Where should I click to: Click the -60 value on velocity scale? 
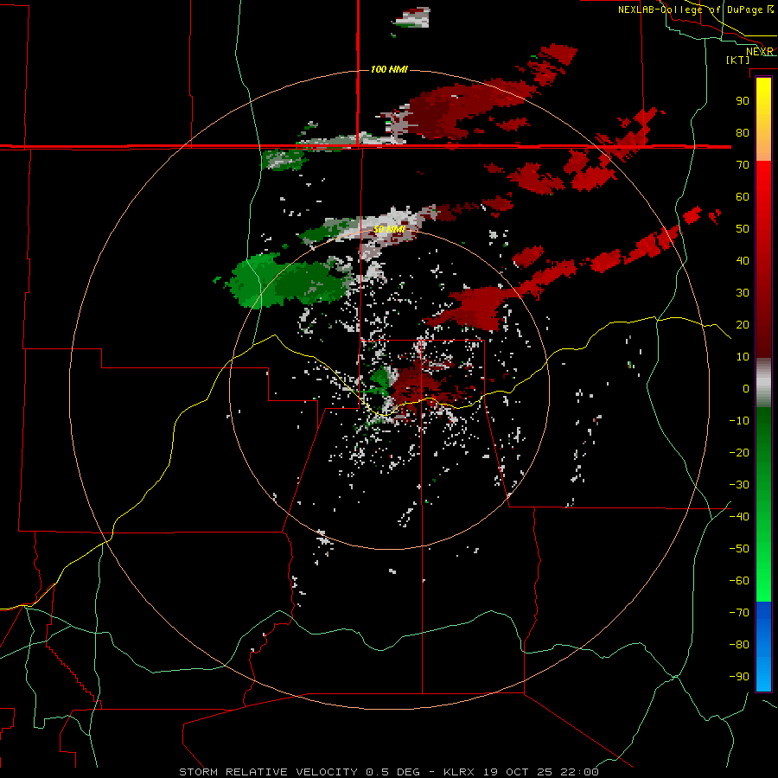coord(739,581)
